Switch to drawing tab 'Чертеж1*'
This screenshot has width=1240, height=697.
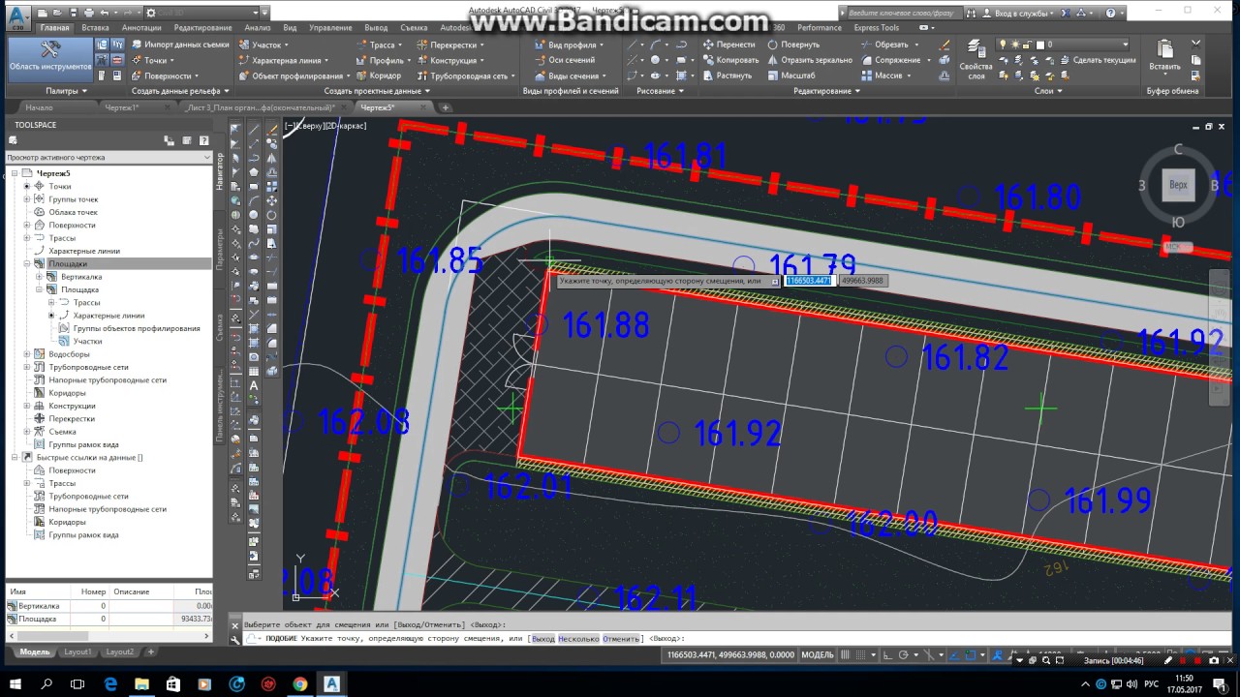pyautogui.click(x=122, y=107)
